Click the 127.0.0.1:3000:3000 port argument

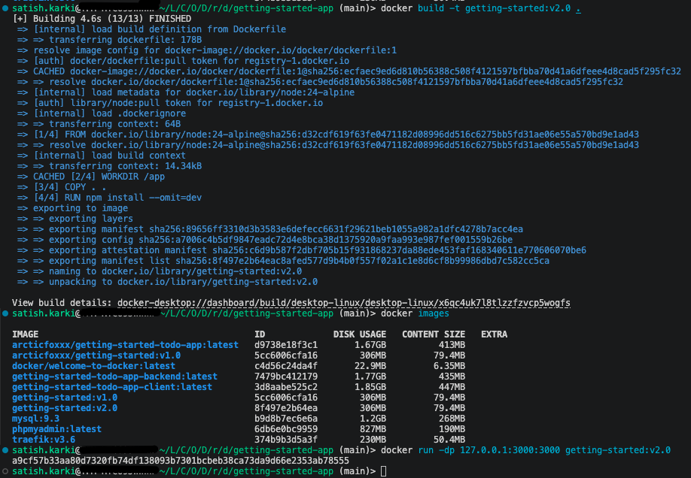[x=510, y=450]
